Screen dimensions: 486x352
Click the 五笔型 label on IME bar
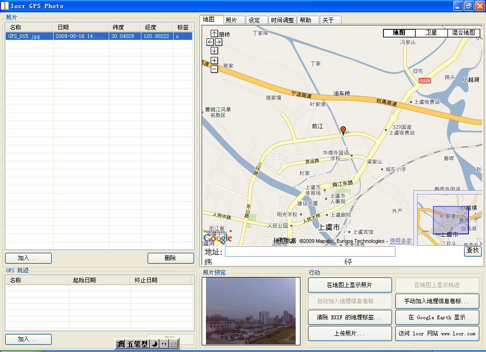tap(137, 344)
